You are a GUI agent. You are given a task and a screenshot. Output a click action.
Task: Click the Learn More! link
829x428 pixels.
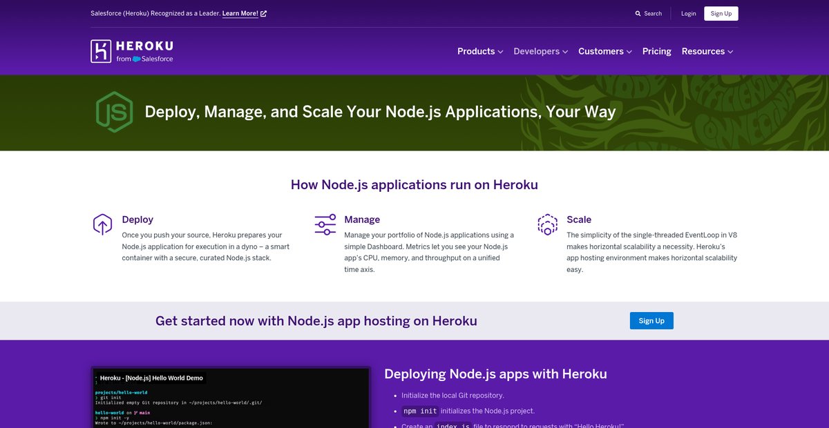point(240,13)
